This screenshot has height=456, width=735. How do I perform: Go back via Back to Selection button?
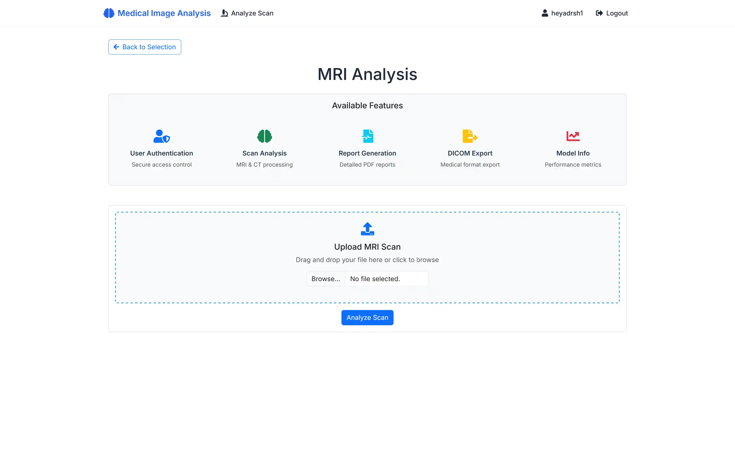click(145, 47)
